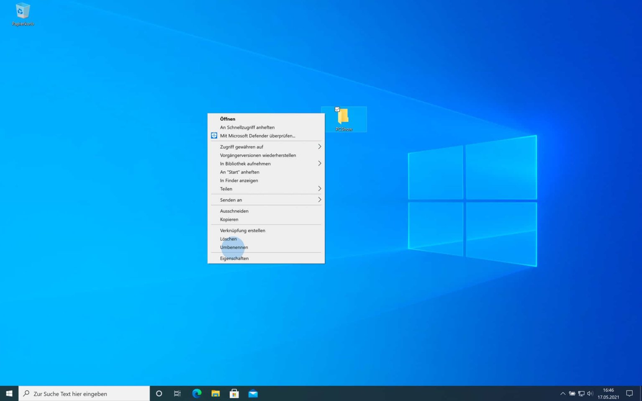Select Umbenennen to rename the folder
This screenshot has width=642, height=401.
234,247
